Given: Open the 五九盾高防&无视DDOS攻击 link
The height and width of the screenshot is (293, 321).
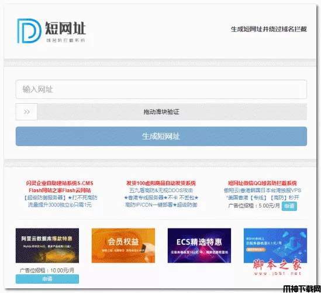Looking at the screenshot, I should 161,190.
